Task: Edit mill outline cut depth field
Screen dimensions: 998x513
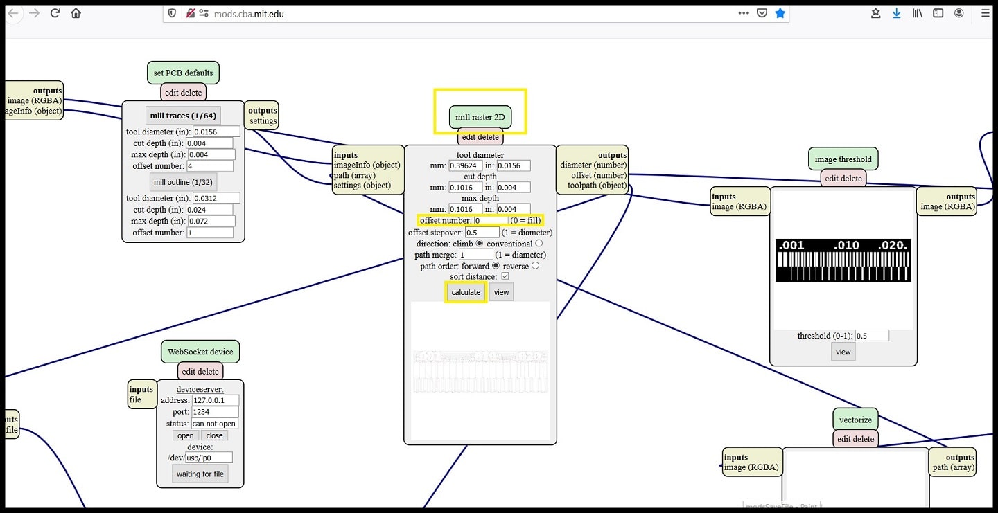Action: coord(210,210)
